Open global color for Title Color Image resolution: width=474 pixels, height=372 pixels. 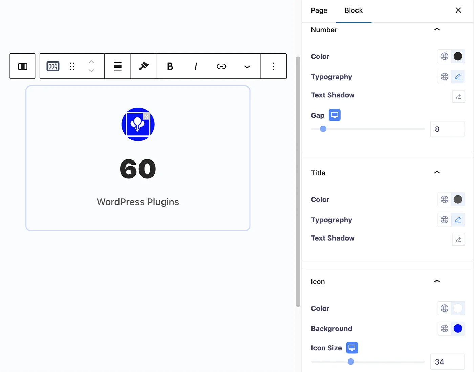pos(445,199)
